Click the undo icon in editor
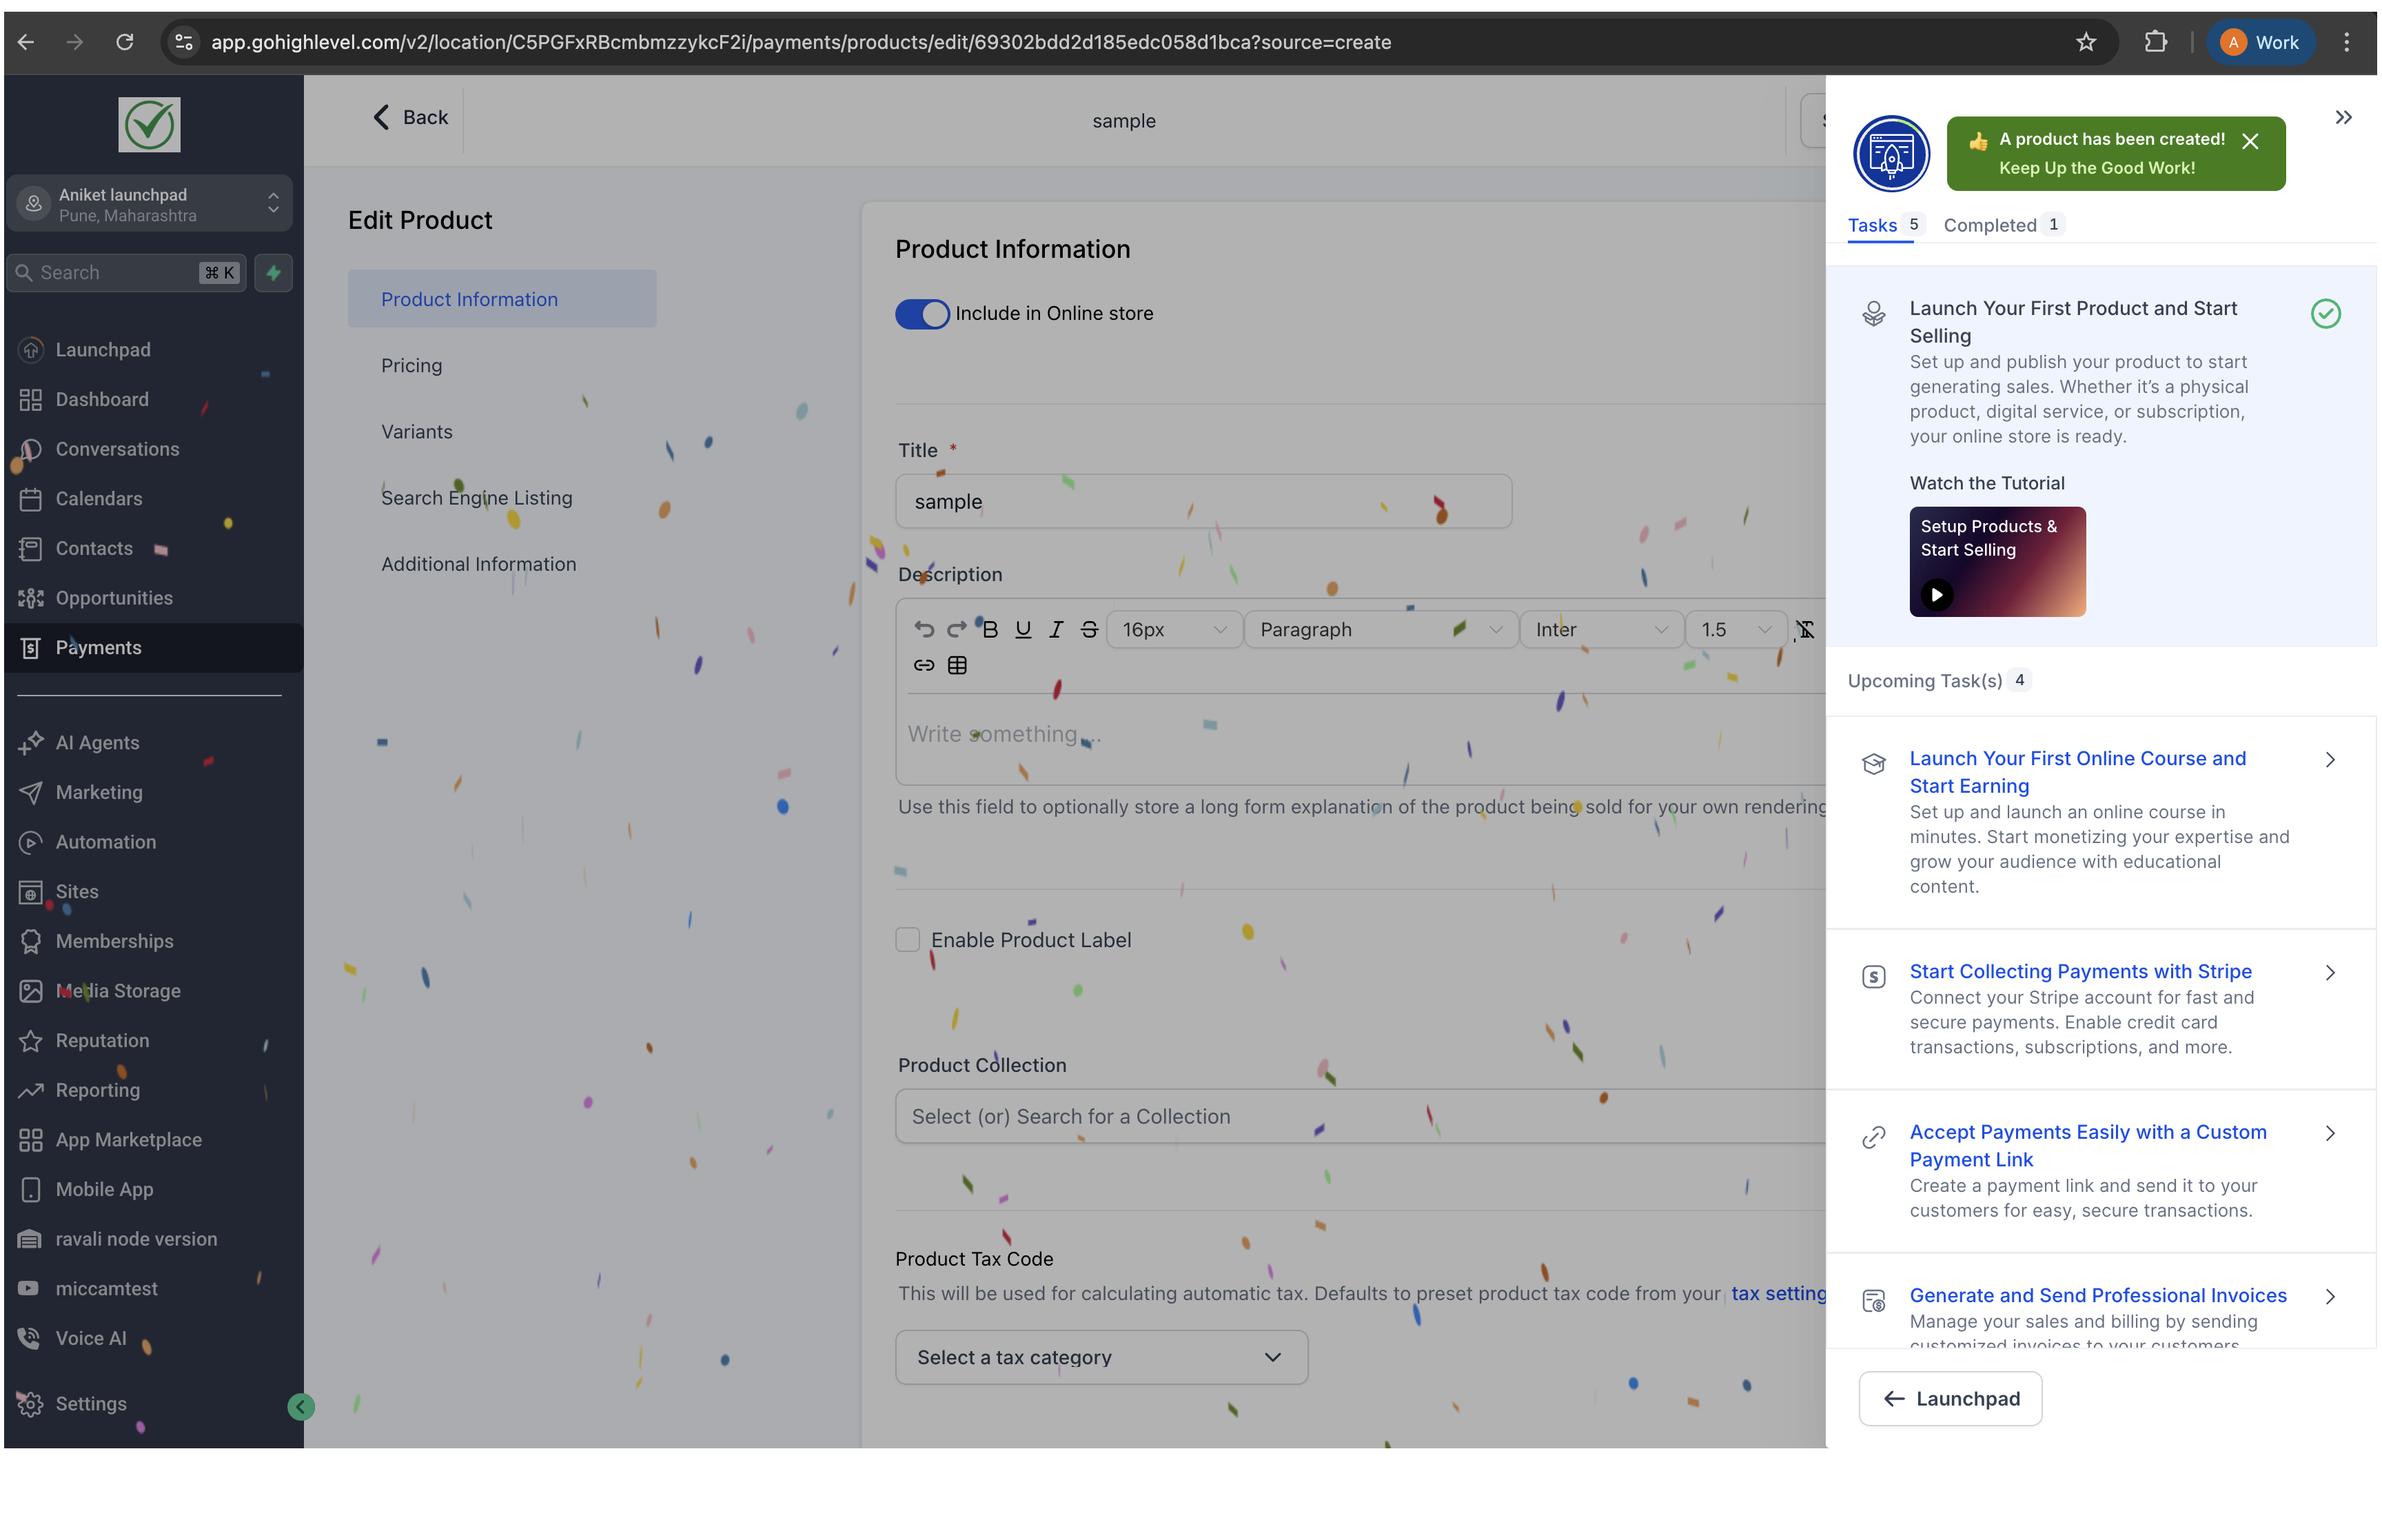The width and height of the screenshot is (2382, 1540). (924, 629)
